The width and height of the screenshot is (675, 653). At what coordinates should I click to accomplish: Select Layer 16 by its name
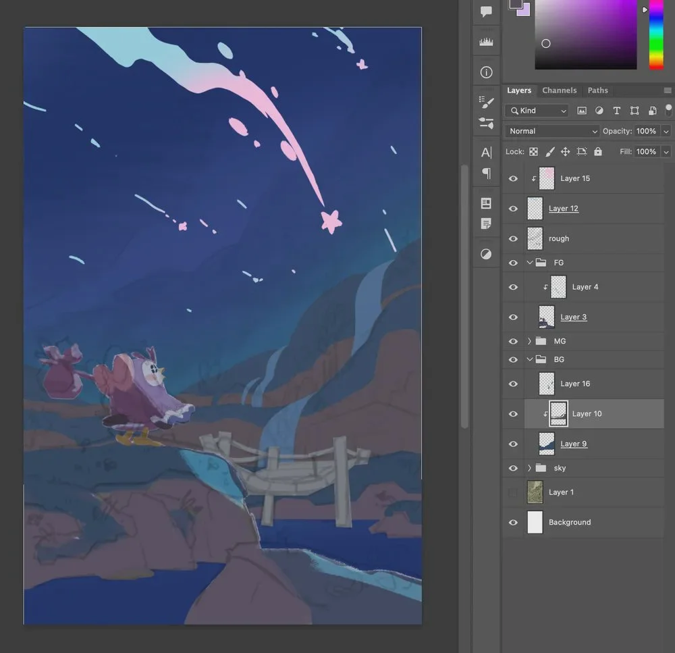click(x=575, y=384)
